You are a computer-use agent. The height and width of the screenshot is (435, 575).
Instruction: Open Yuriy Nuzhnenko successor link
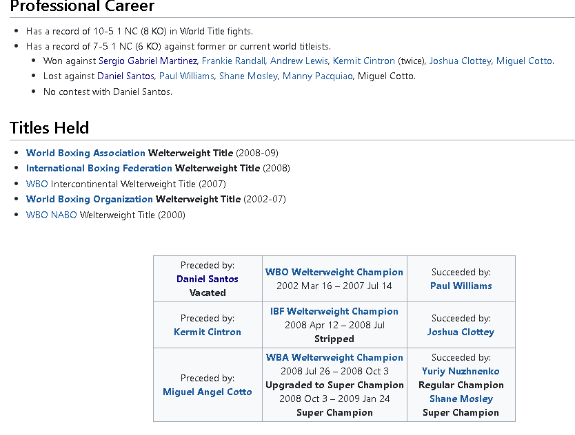pos(461,371)
